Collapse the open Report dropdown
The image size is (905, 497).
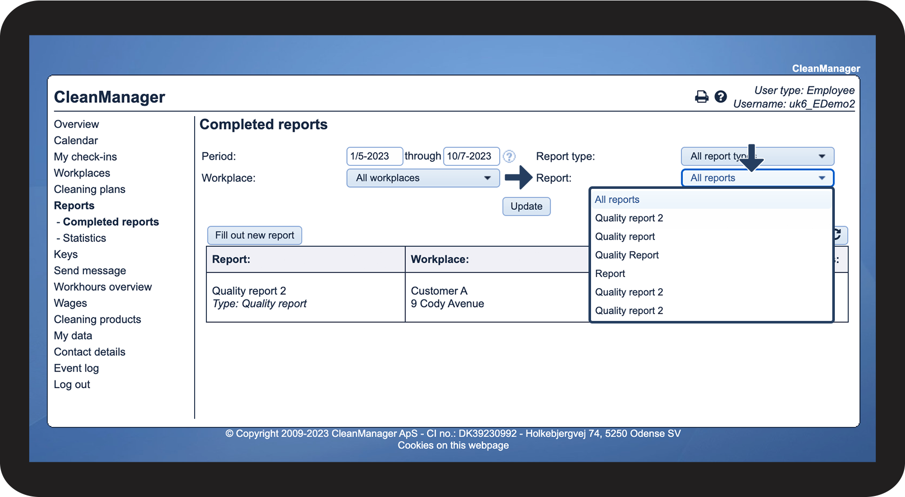757,178
